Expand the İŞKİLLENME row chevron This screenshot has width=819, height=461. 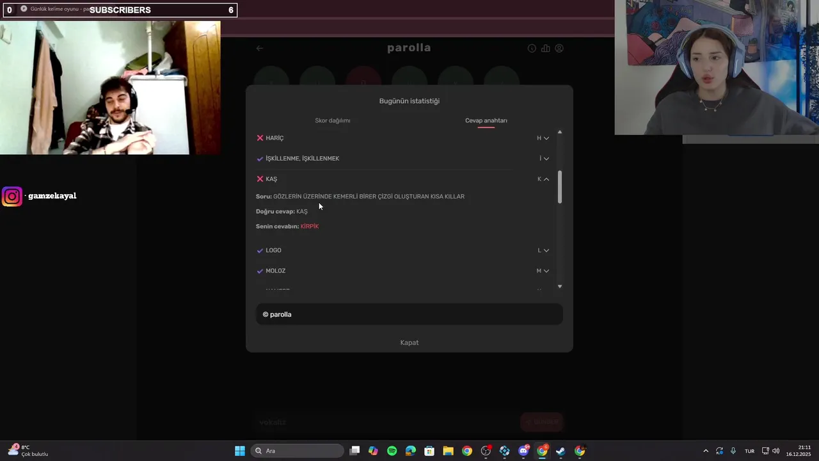click(546, 159)
